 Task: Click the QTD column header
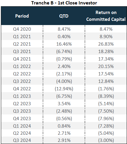(x=64, y=16)
